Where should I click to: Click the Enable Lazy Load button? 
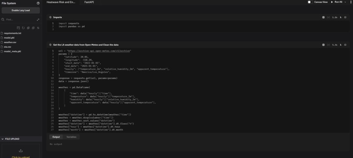point(21,10)
